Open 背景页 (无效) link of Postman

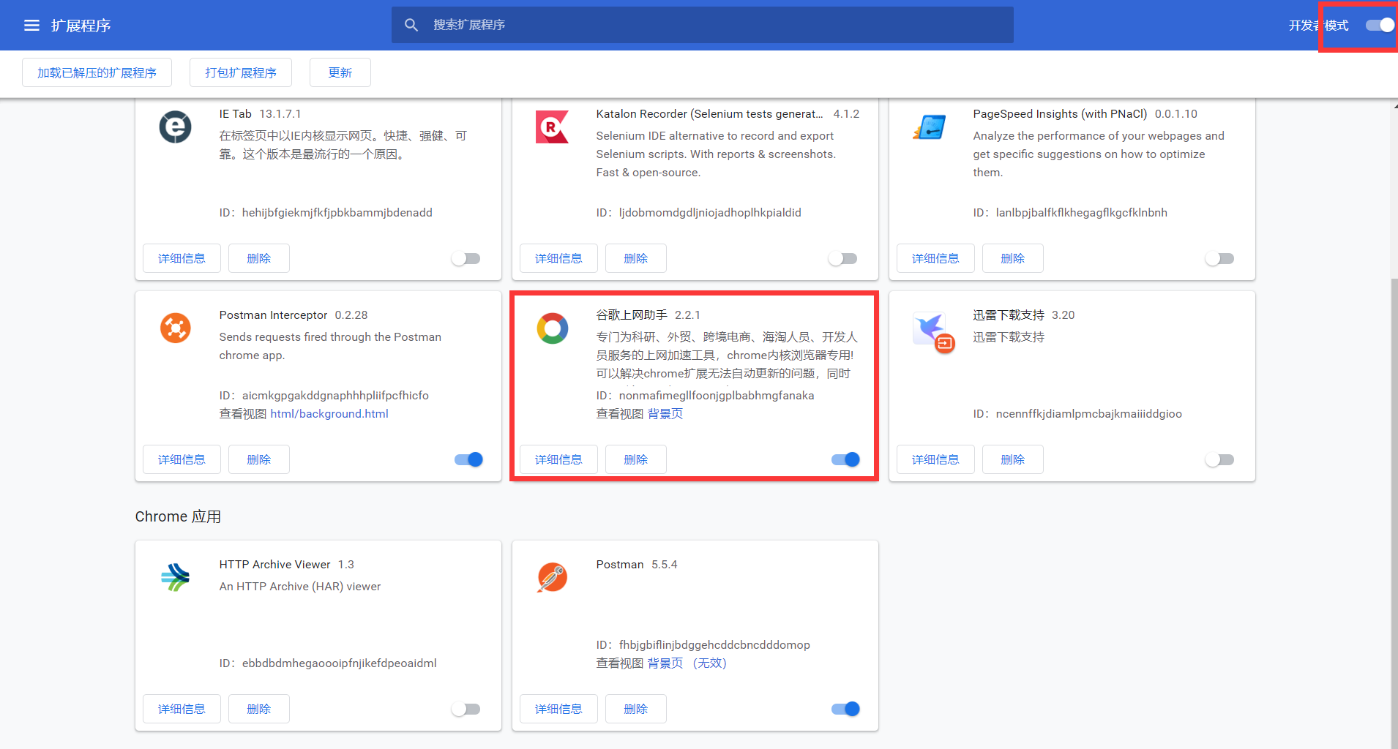click(x=687, y=663)
